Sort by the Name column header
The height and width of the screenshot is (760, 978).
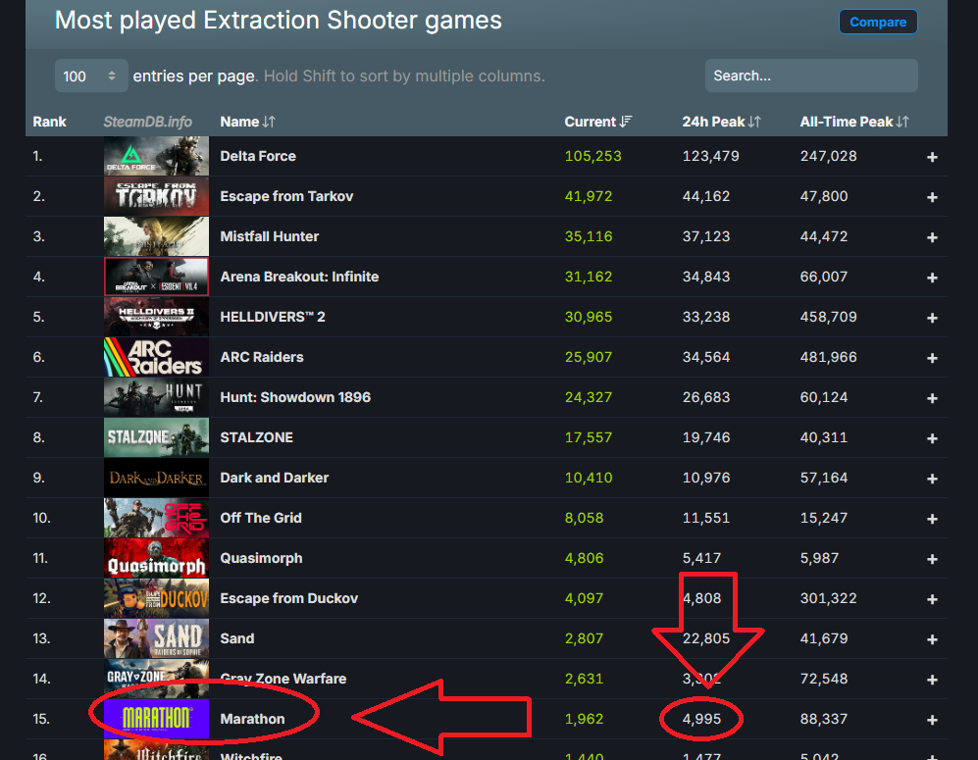pyautogui.click(x=247, y=122)
